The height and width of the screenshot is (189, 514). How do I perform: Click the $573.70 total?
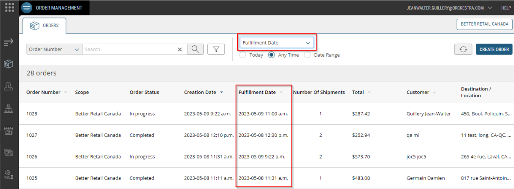[361, 156]
